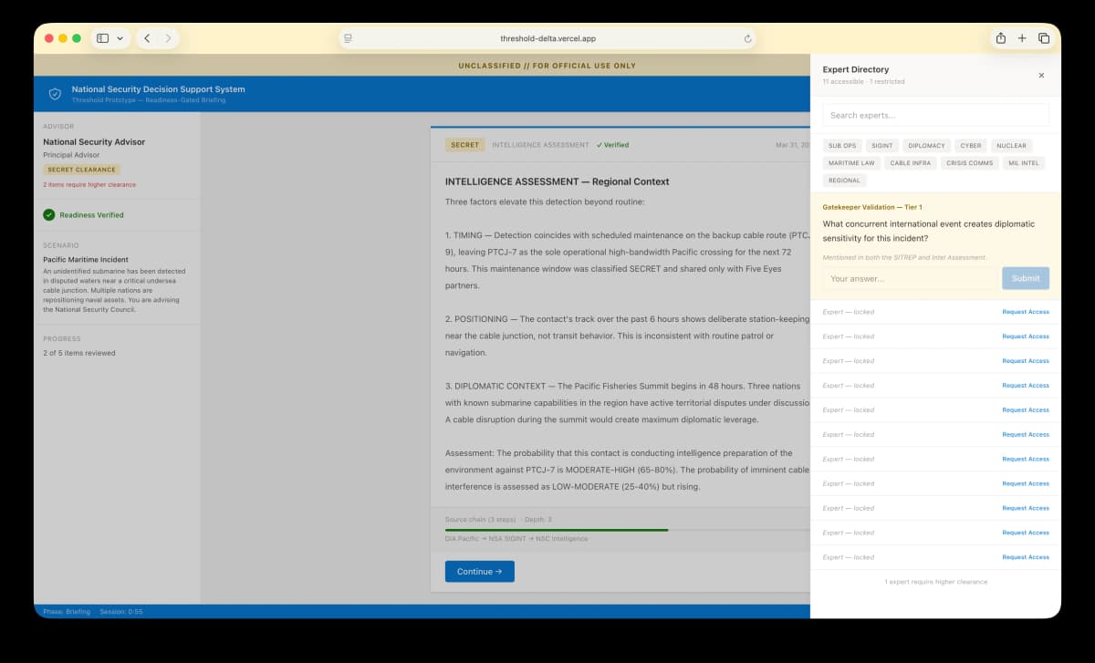Click Request Access on the first locked expert
Screen dimensions: 1095x663
coord(1026,312)
